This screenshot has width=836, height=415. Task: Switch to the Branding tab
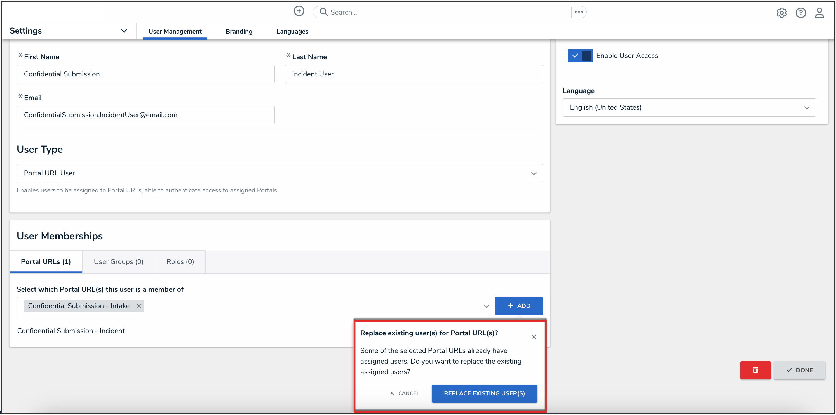(239, 32)
